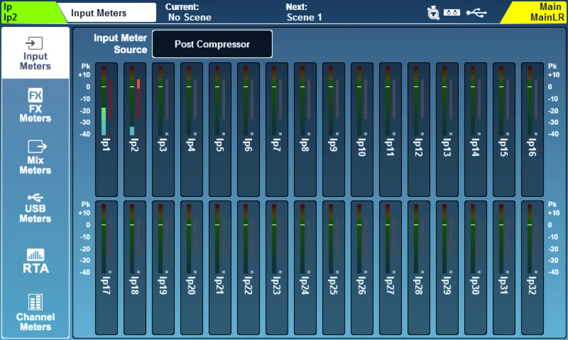Click Next Scene 1 text
Viewport: 568px width, 340px height.
[x=304, y=13]
